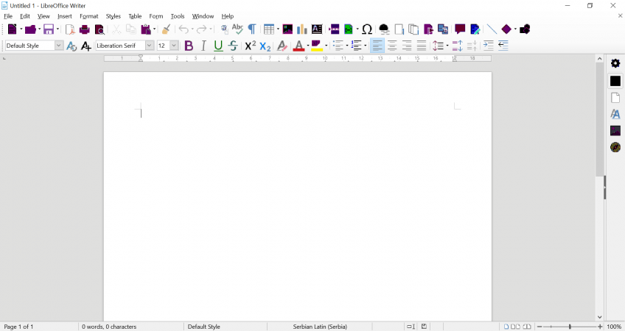The height and width of the screenshot is (331, 625).
Task: Create a new document
Action: click(13, 29)
